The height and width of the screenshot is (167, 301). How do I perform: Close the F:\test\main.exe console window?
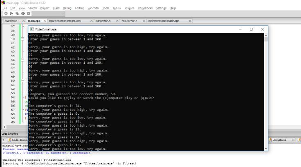[x=263, y=29]
